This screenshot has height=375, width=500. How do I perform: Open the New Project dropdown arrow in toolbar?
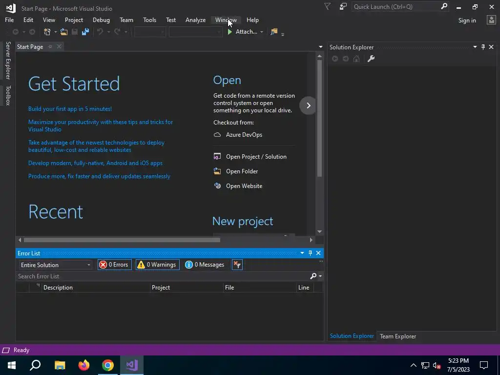[x=55, y=32]
